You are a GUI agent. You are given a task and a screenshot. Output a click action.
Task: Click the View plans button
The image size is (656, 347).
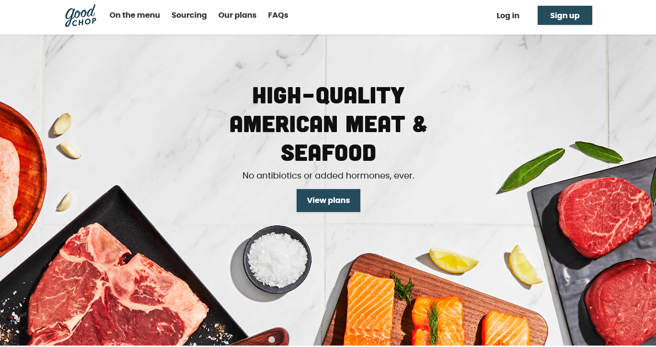328,201
